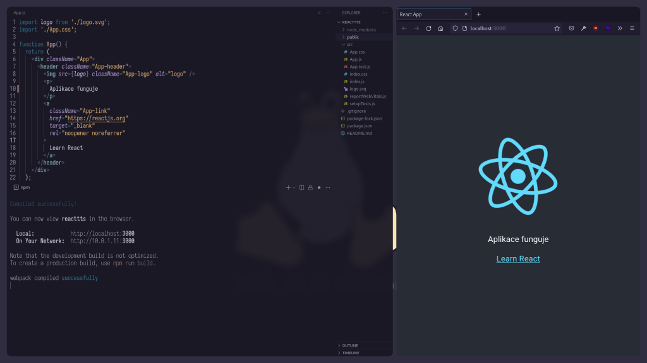Viewport: 647px width, 363px height.
Task: Open the Firefox hamburger menu
Action: pos(632,28)
